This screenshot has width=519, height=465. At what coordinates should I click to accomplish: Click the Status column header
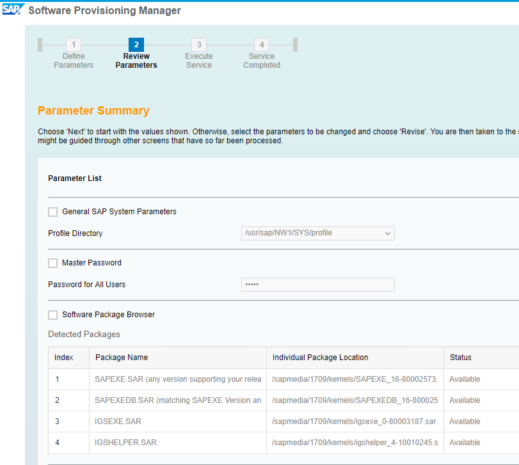[x=481, y=358]
